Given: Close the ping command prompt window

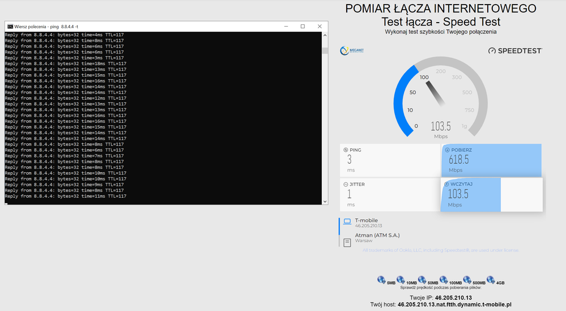Looking at the screenshot, I should pyautogui.click(x=320, y=26).
